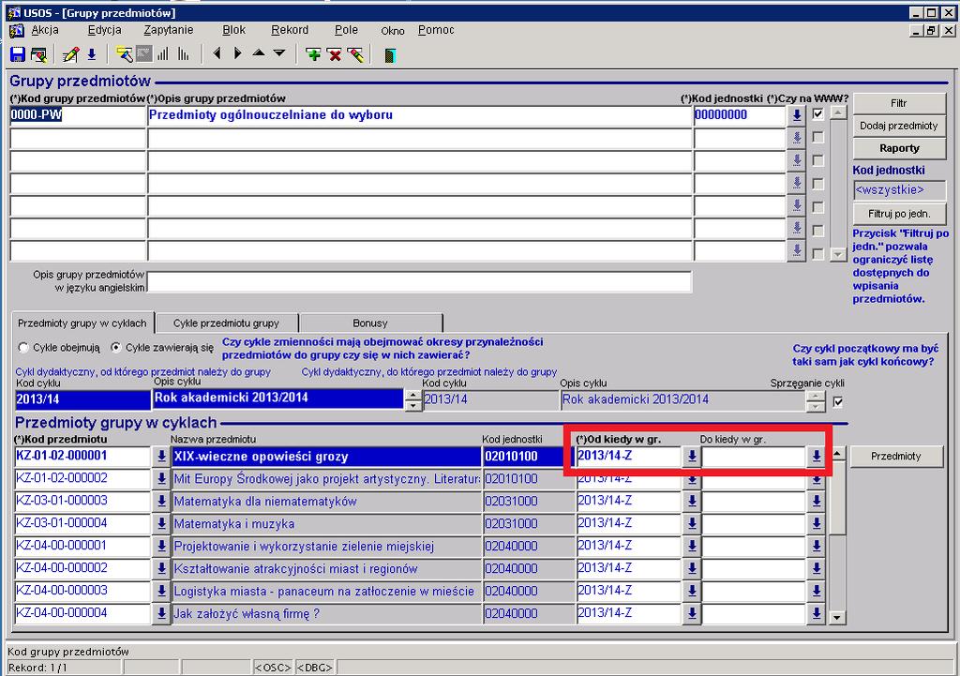Image resolution: width=960 pixels, height=676 pixels.
Task: Select the Przedmioty grupy w cyklach tab
Action: (82, 323)
